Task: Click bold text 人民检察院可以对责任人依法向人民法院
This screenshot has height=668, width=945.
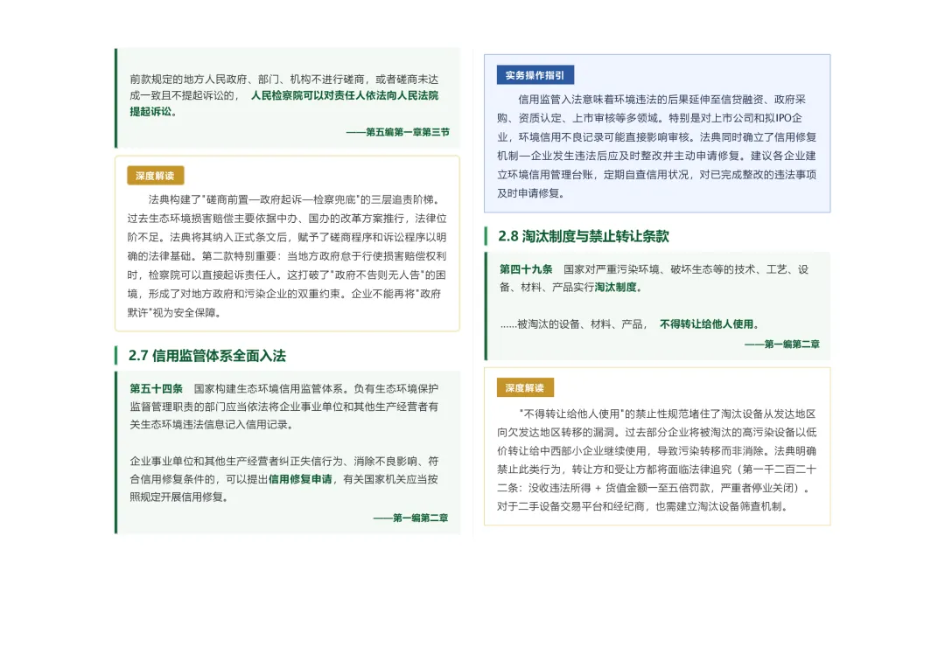Action: 345,96
